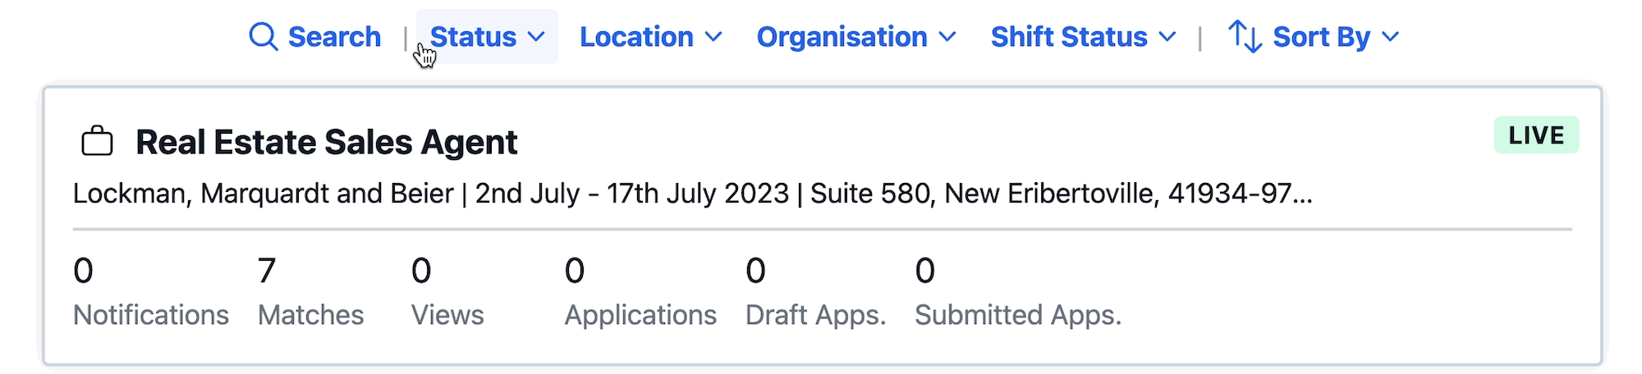This screenshot has width=1642, height=374.
Task: Expand the Shift Status filter
Action: coord(1069,37)
